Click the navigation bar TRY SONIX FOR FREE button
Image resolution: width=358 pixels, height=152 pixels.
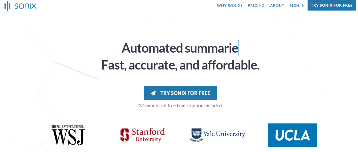click(x=332, y=5)
